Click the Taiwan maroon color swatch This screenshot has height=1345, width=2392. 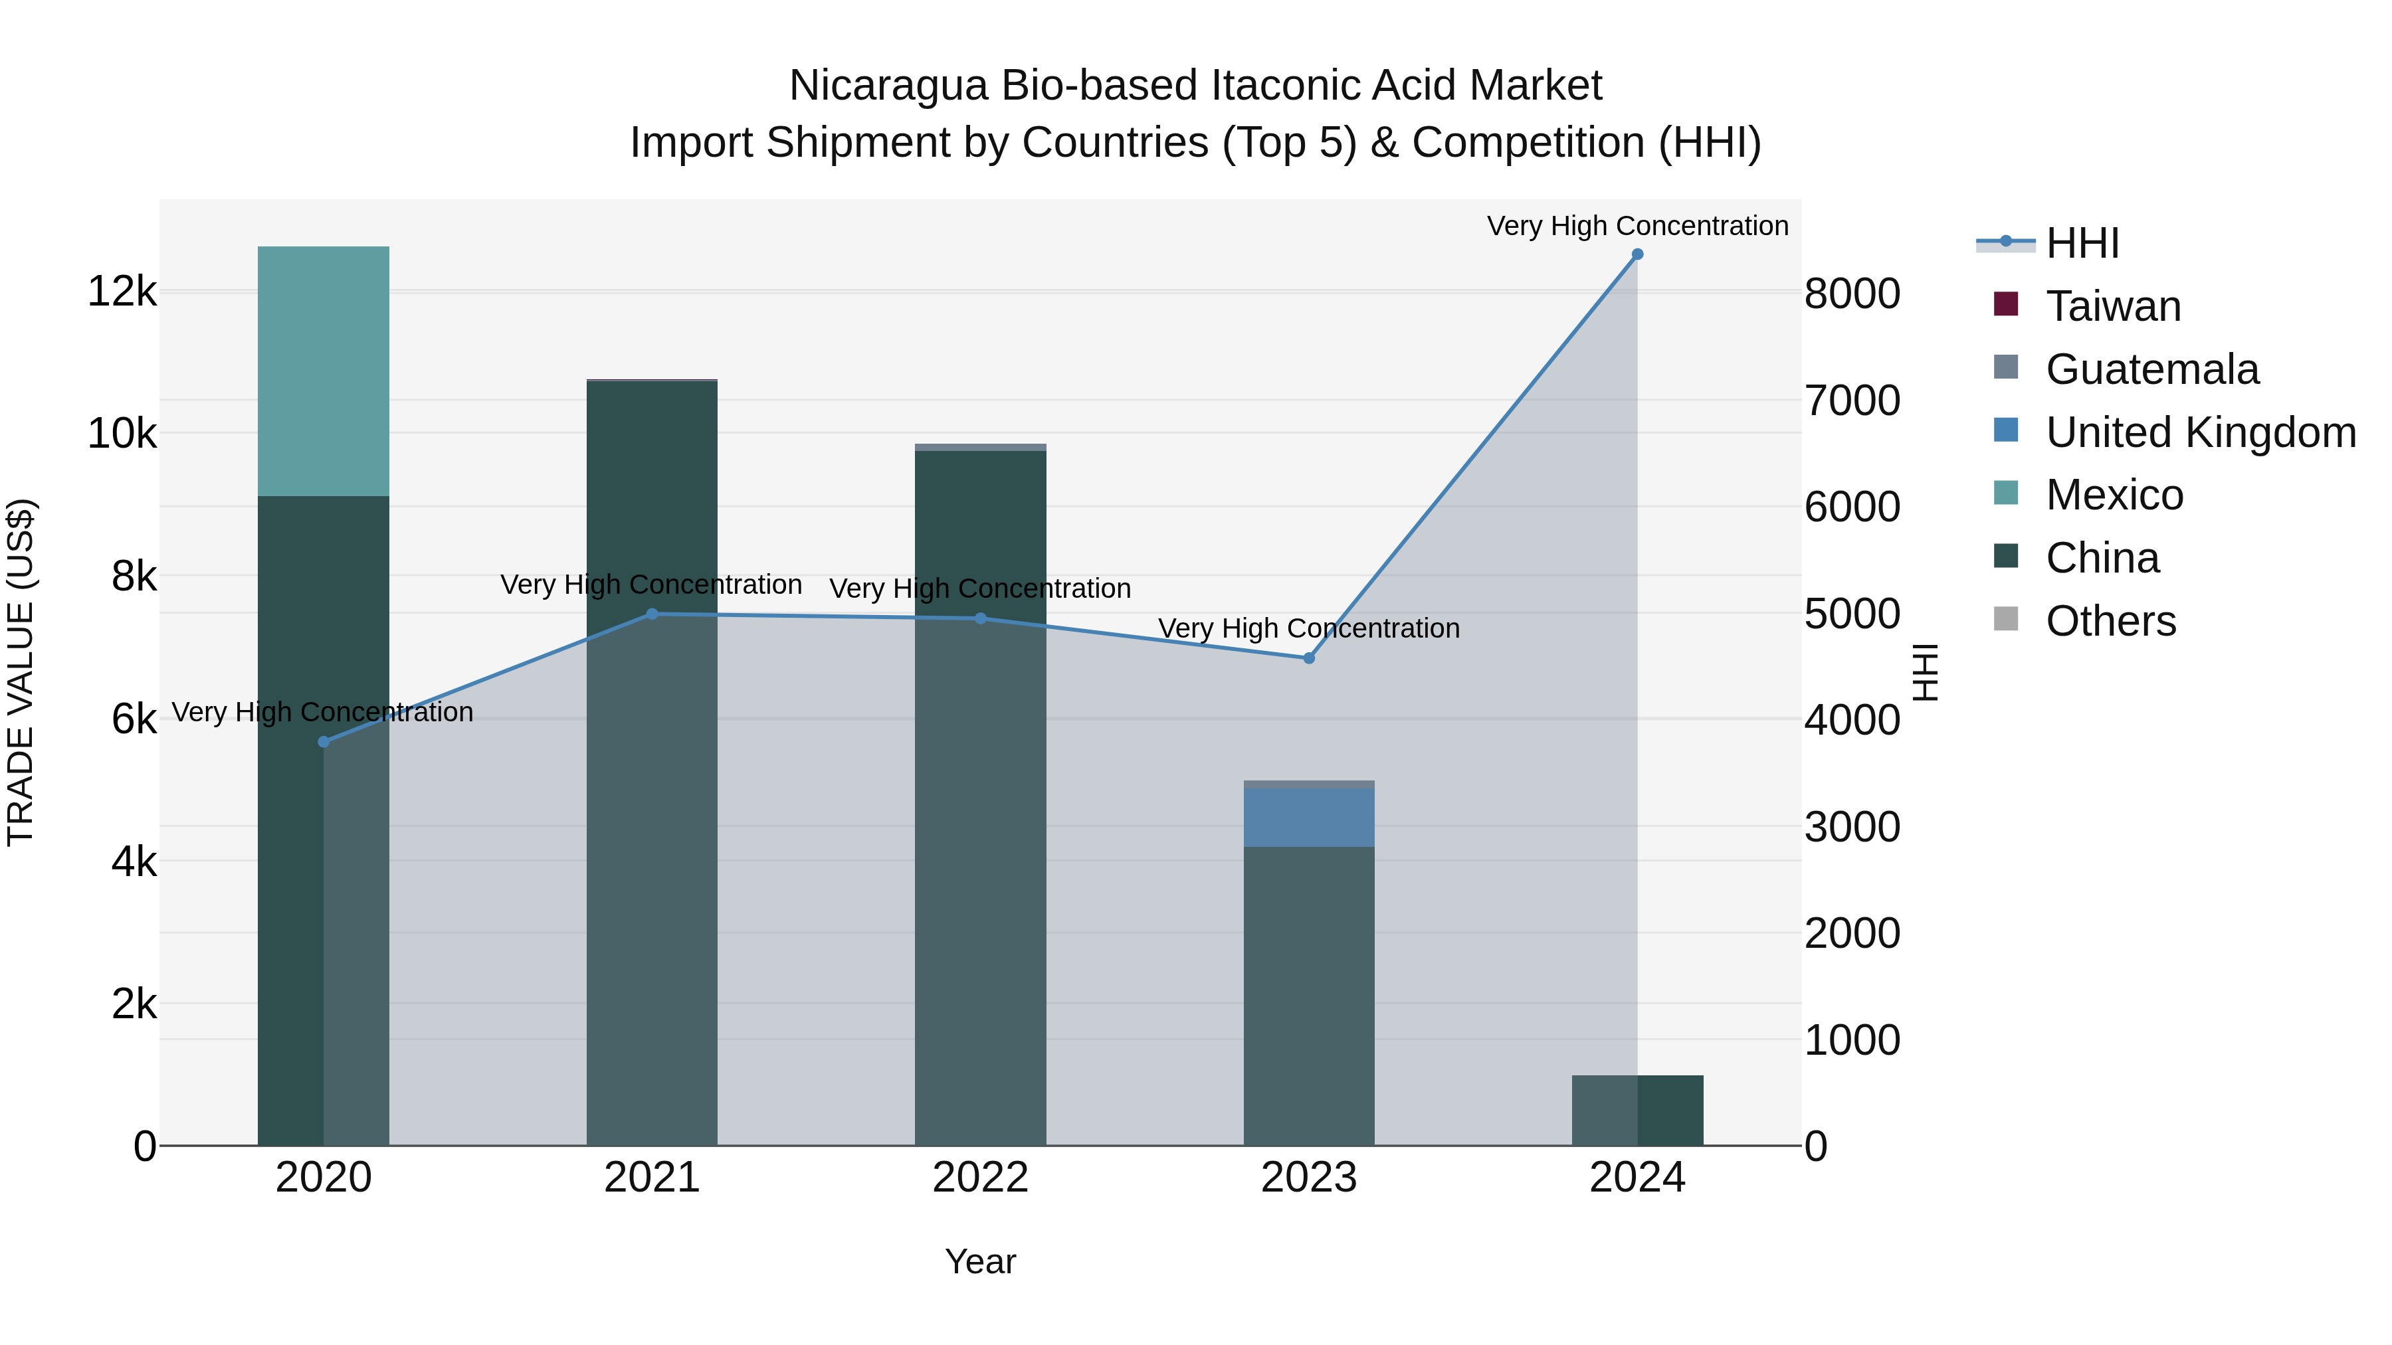tap(2006, 304)
